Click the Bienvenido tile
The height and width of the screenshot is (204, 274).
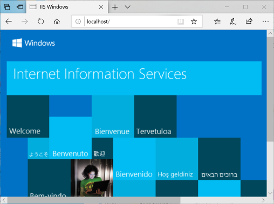(x=134, y=159)
